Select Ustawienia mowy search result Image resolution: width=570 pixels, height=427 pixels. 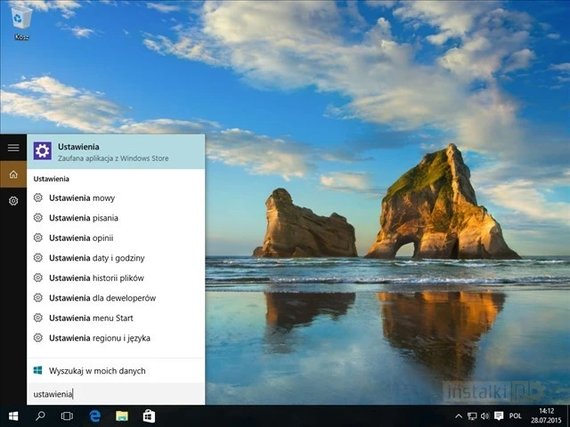pos(82,198)
